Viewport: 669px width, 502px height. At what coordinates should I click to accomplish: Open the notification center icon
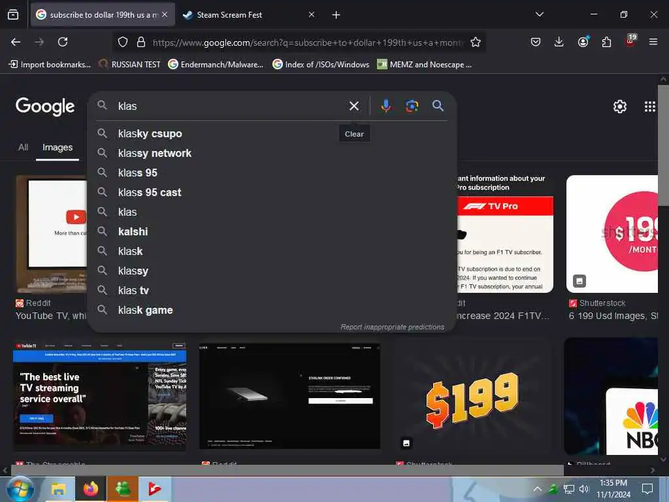(x=647, y=489)
